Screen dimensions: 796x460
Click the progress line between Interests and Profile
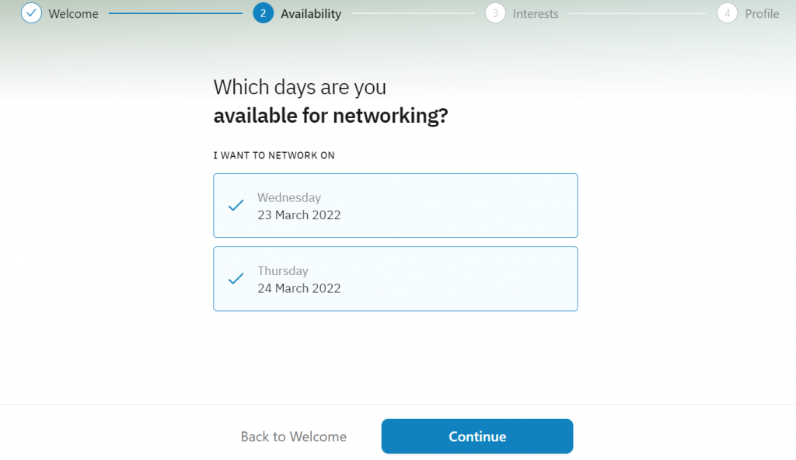(637, 13)
